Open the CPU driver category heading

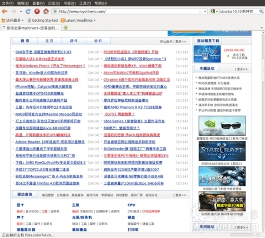coord(131,205)
